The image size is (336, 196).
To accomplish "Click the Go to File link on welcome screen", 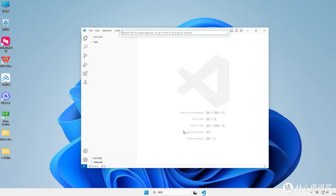I will (x=198, y=119).
